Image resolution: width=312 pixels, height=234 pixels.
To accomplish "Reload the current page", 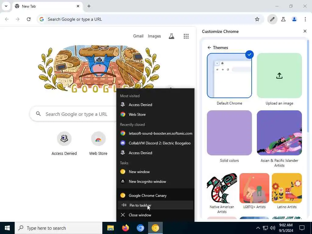I will [29, 19].
